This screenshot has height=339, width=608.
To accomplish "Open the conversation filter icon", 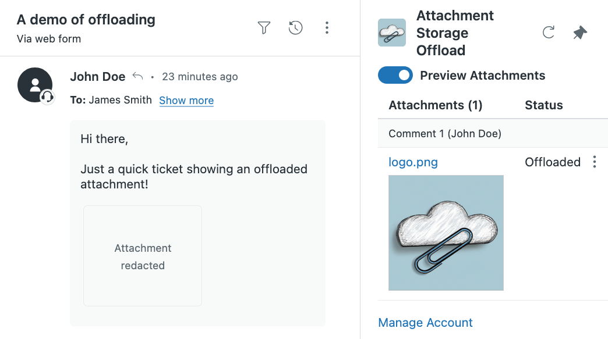I will (x=264, y=27).
